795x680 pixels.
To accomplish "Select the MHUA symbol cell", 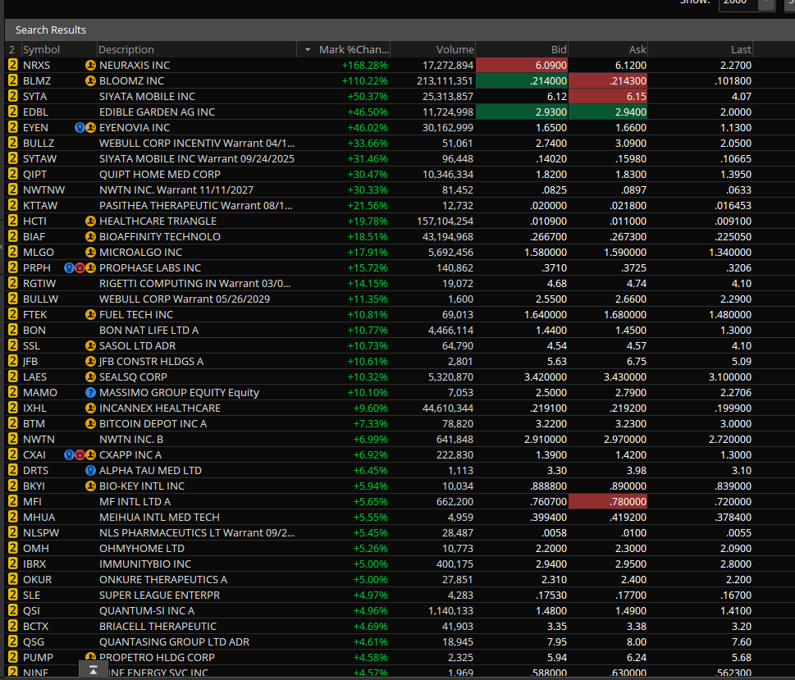I will click(x=39, y=518).
